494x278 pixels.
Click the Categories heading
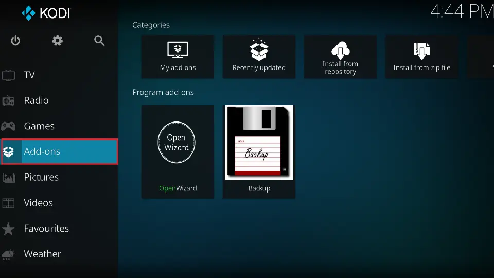pyautogui.click(x=151, y=25)
